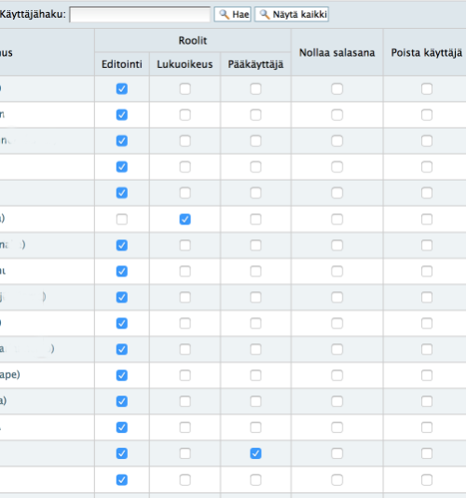Check Nollaa salasana in the "ape)" row

(337, 375)
